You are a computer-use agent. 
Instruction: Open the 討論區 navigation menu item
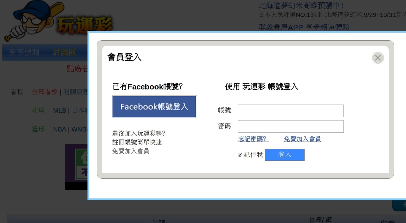pos(64,52)
